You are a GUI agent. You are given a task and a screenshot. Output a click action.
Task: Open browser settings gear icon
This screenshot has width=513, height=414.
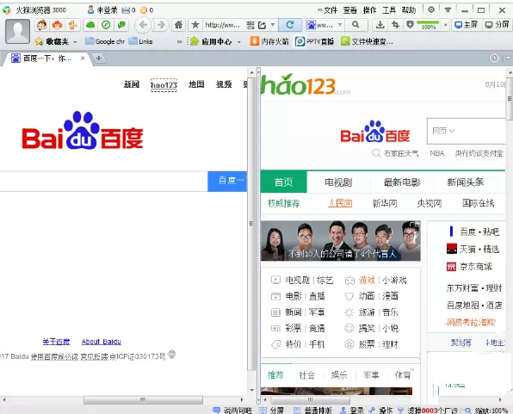tap(431, 9)
